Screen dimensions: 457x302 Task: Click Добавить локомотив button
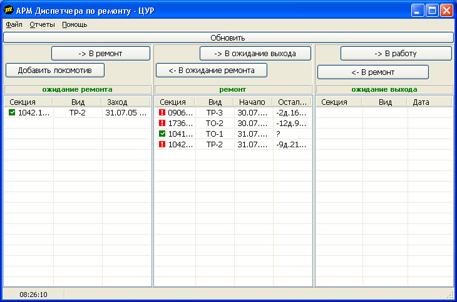[x=55, y=71]
